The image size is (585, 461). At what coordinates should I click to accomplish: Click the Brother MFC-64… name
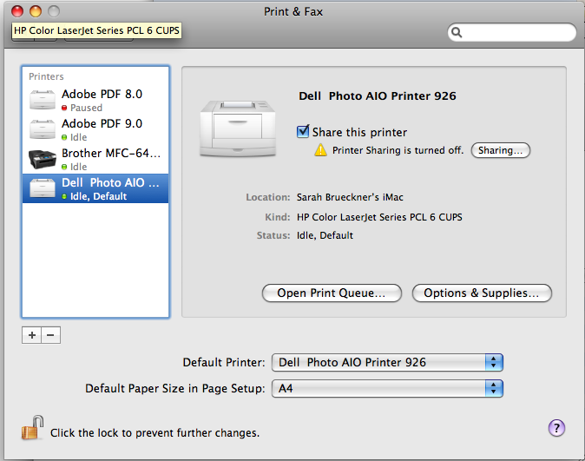click(x=111, y=153)
